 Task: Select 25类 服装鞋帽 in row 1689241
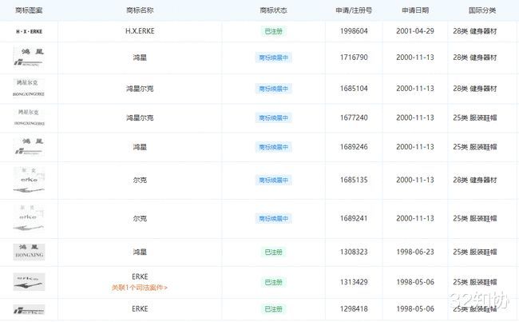[x=475, y=218]
